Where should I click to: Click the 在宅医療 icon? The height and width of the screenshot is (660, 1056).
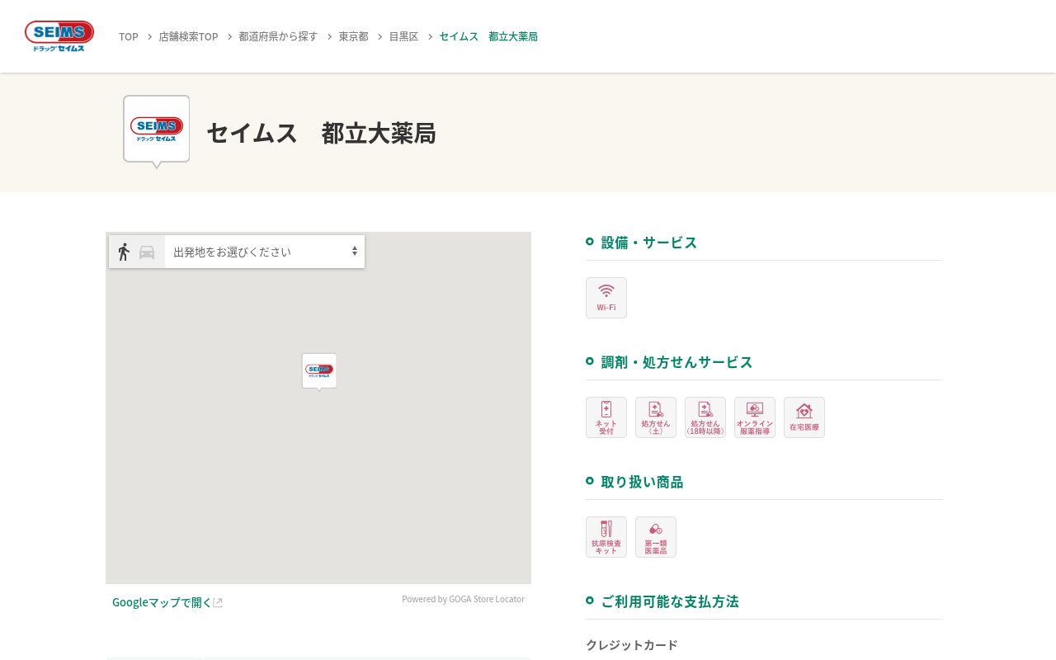point(804,417)
